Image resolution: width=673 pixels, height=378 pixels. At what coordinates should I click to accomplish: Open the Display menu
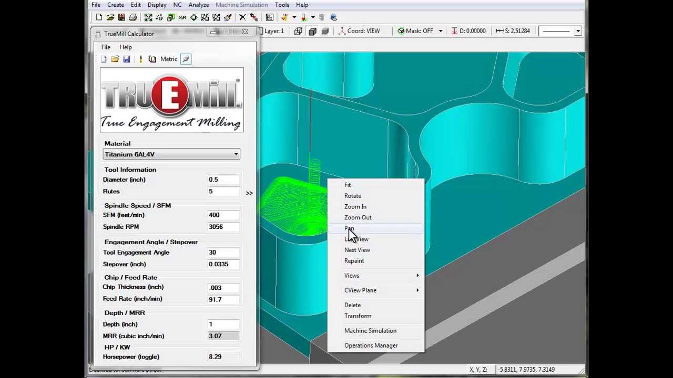point(157,5)
